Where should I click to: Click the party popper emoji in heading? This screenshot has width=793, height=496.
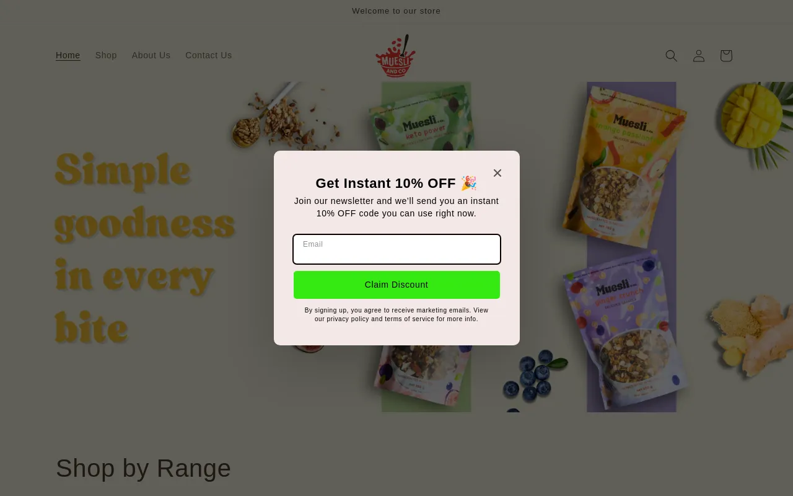pyautogui.click(x=469, y=183)
